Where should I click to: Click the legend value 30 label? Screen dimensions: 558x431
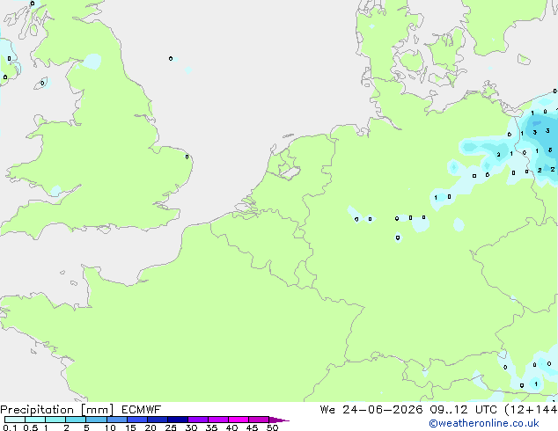[x=191, y=427]
